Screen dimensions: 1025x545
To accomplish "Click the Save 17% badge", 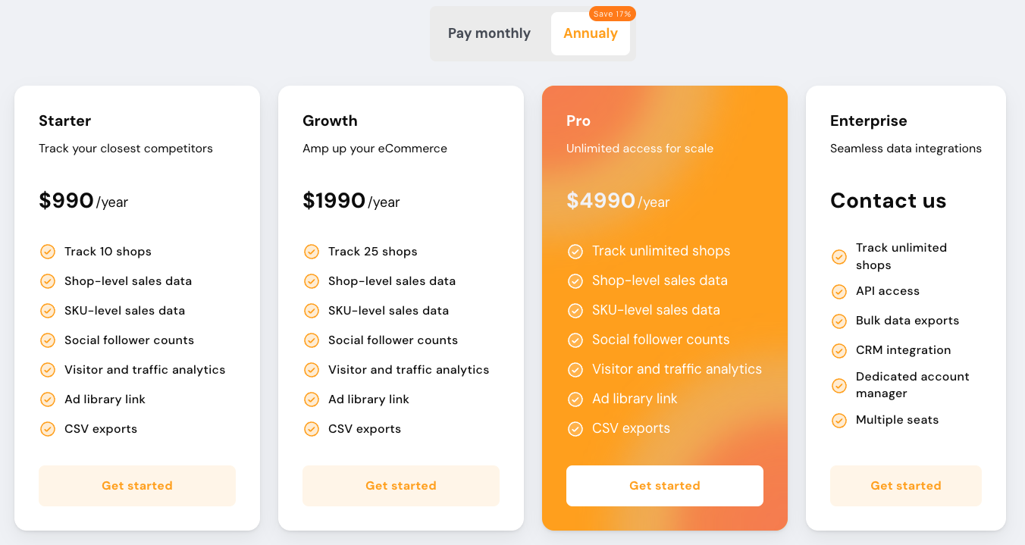I will (x=613, y=14).
